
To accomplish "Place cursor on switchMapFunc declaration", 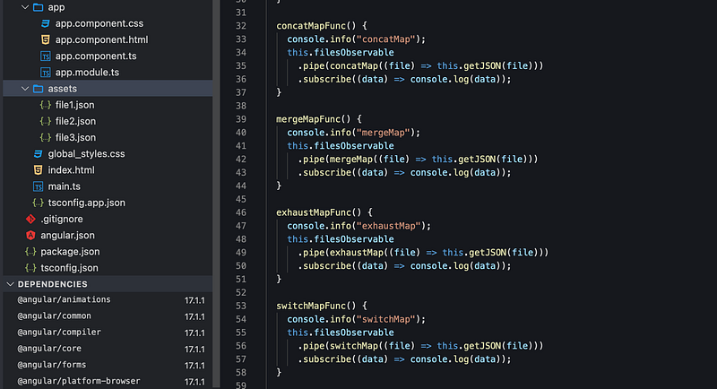I will 310,306.
